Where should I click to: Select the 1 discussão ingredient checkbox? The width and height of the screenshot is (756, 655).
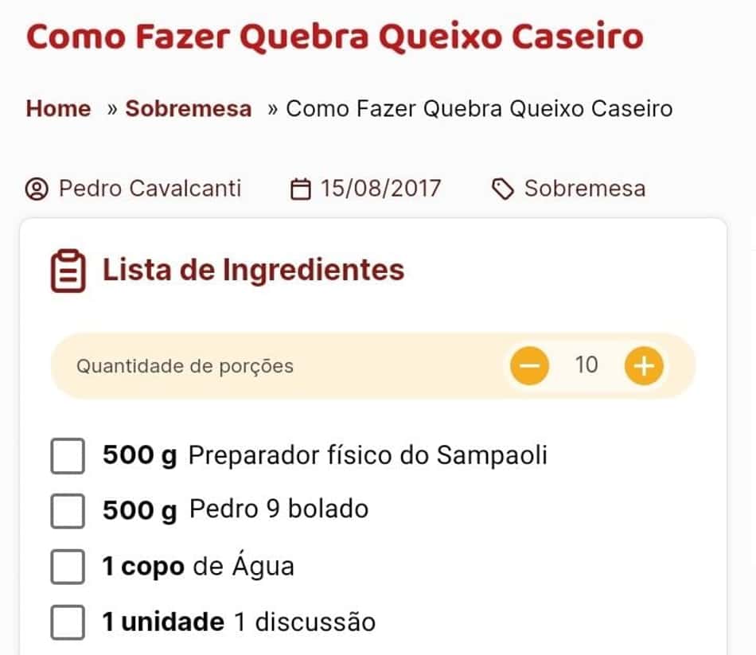coord(68,622)
